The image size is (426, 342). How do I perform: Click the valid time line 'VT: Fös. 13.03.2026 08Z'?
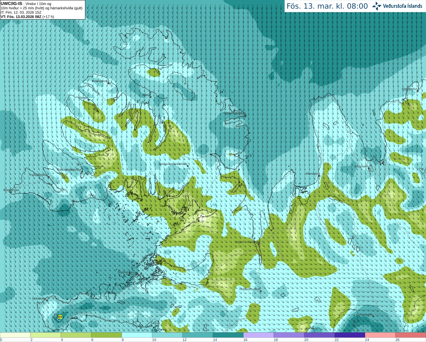tap(21, 17)
